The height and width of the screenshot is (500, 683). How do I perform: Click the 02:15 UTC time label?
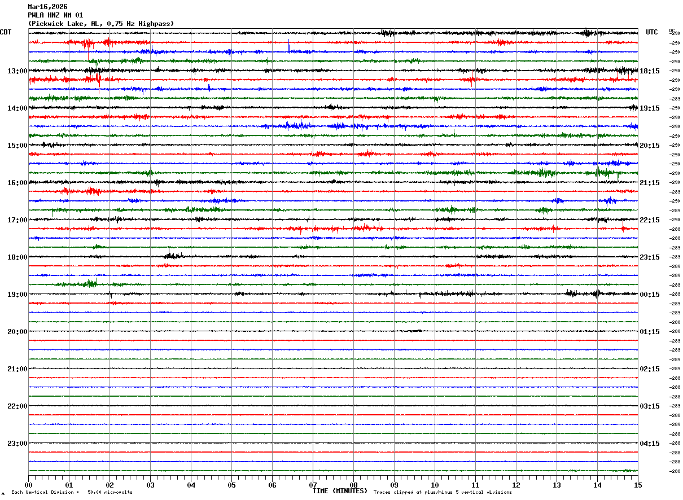(649, 369)
